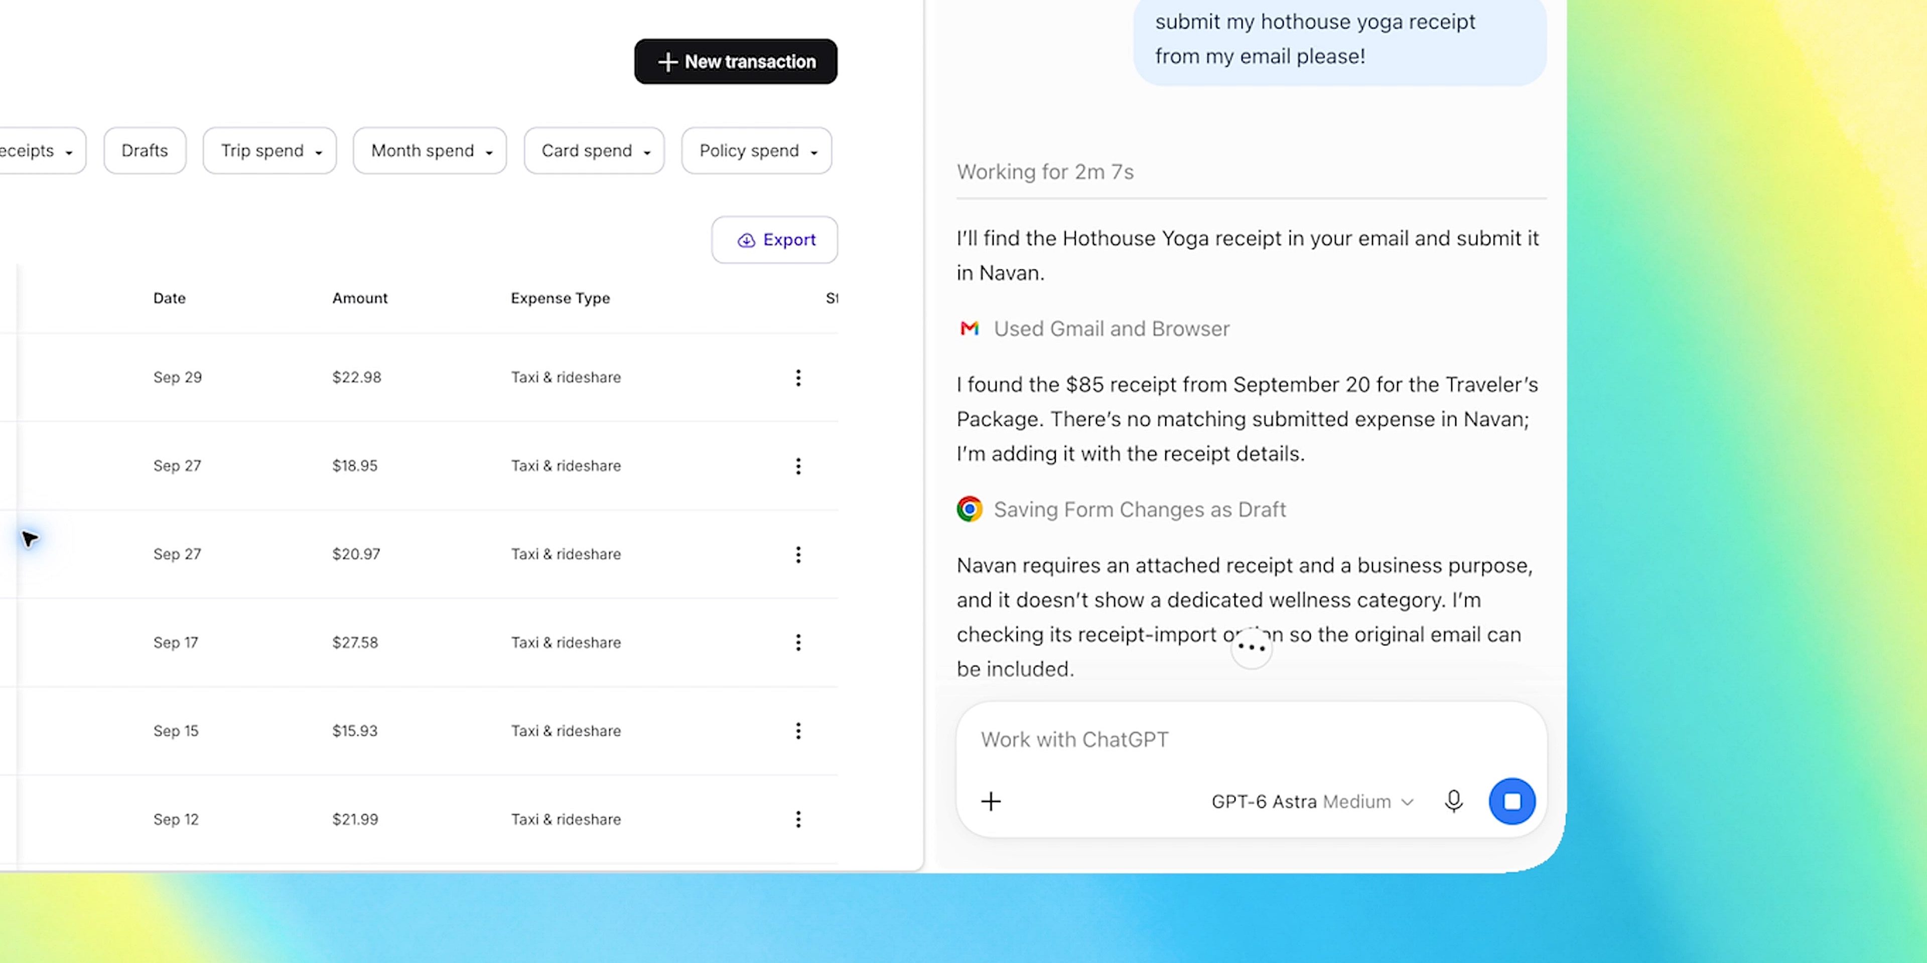Expand the Month spend dropdown
This screenshot has width=1927, height=963.
(x=430, y=150)
